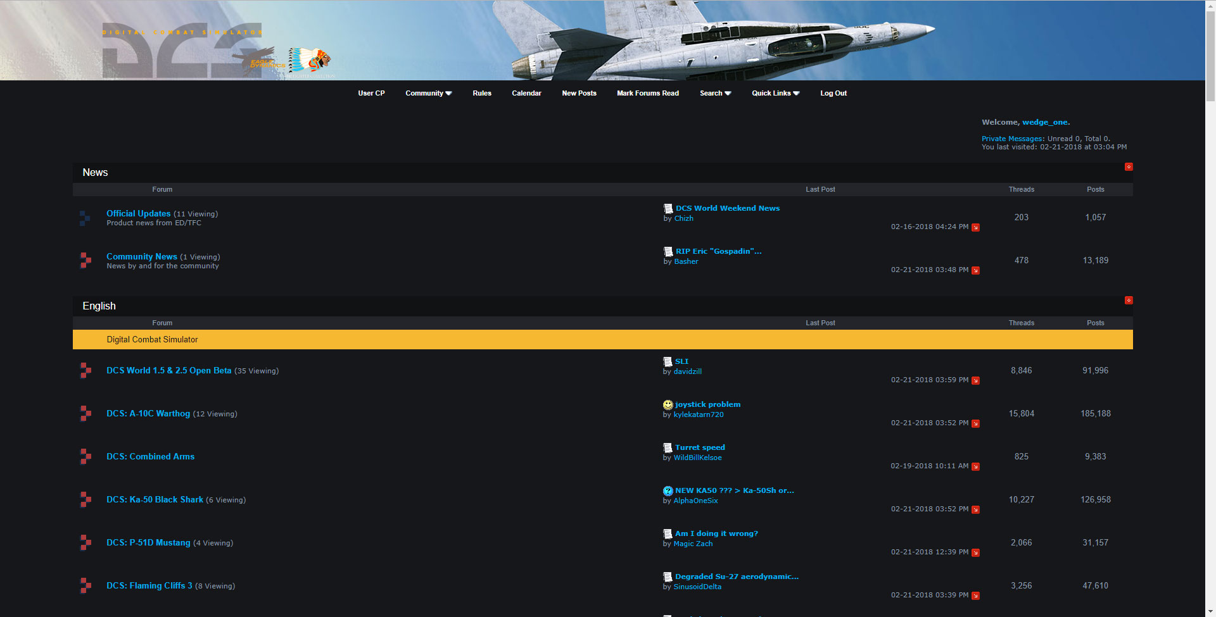The height and width of the screenshot is (617, 1216).
Task: Click P-51D Mustang forum status icon
Action: tap(85, 542)
